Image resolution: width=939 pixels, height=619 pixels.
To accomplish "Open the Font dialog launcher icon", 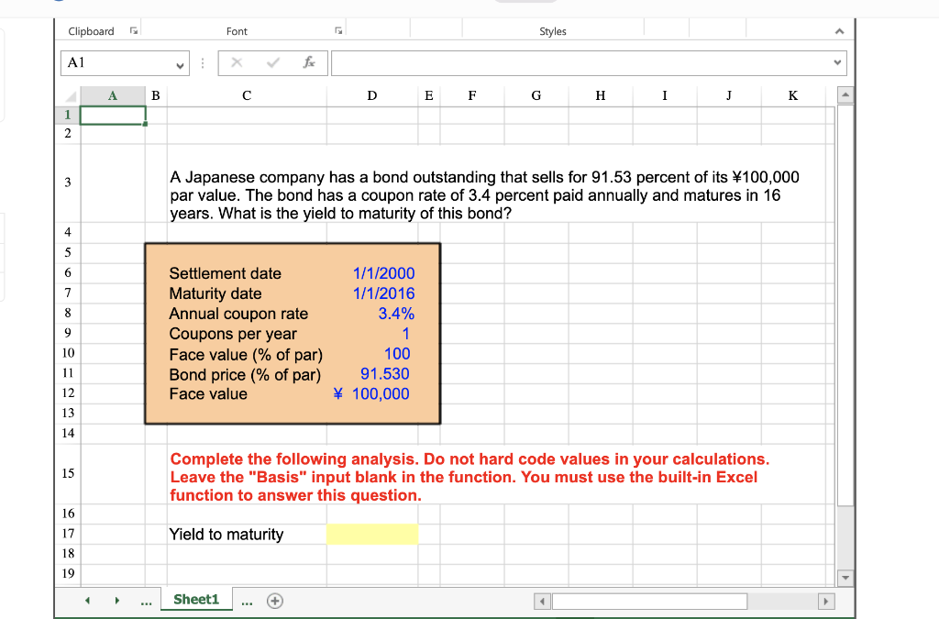I will point(338,30).
